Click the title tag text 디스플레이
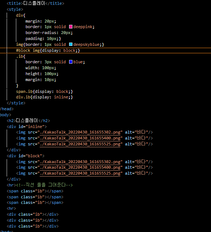The image size is (211, 232). (34, 3)
